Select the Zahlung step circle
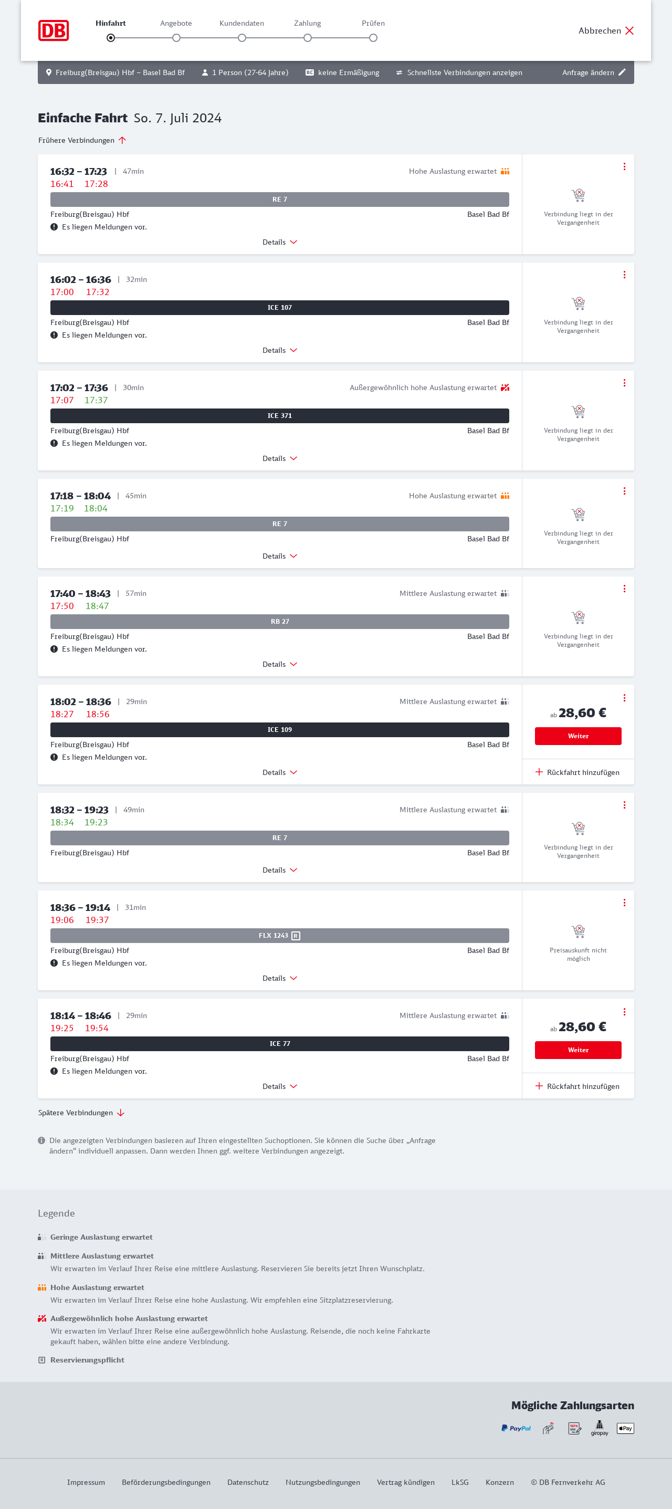The image size is (672, 1509). (308, 38)
